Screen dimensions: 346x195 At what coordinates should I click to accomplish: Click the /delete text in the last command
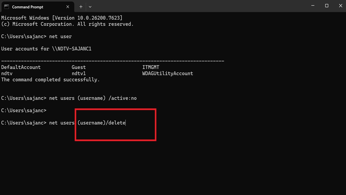(116, 123)
